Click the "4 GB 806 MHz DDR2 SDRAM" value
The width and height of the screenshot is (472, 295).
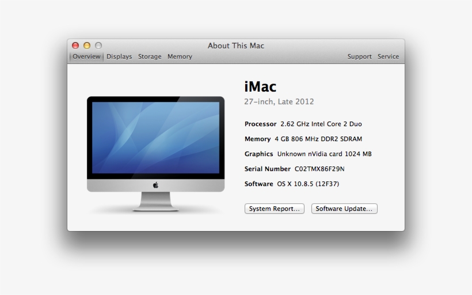pyautogui.click(x=318, y=139)
